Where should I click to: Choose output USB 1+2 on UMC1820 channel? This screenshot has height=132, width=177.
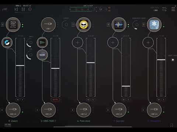click(48, 110)
